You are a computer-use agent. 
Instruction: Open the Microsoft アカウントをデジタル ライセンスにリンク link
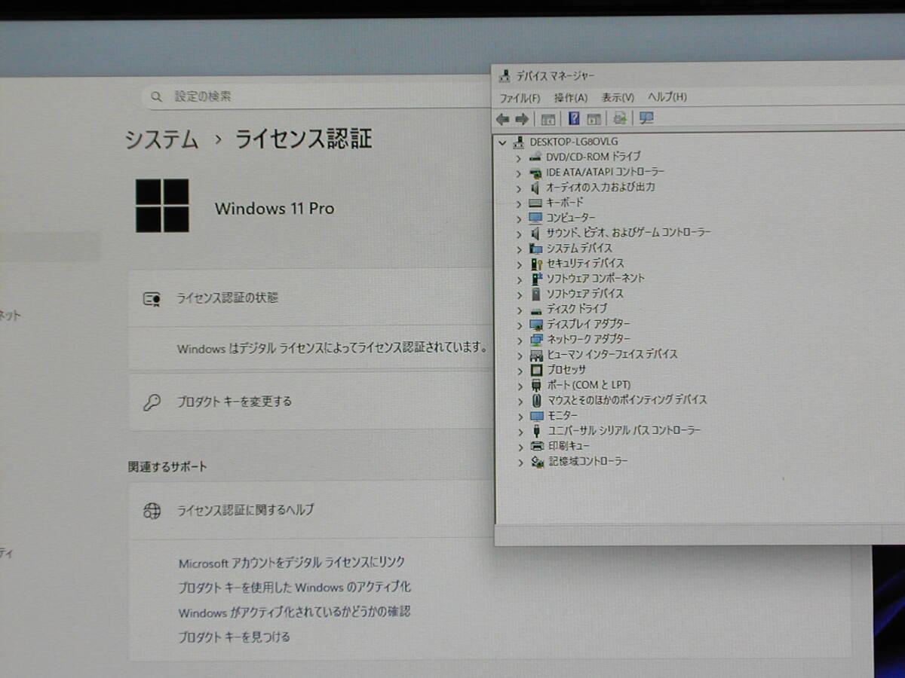[291, 563]
